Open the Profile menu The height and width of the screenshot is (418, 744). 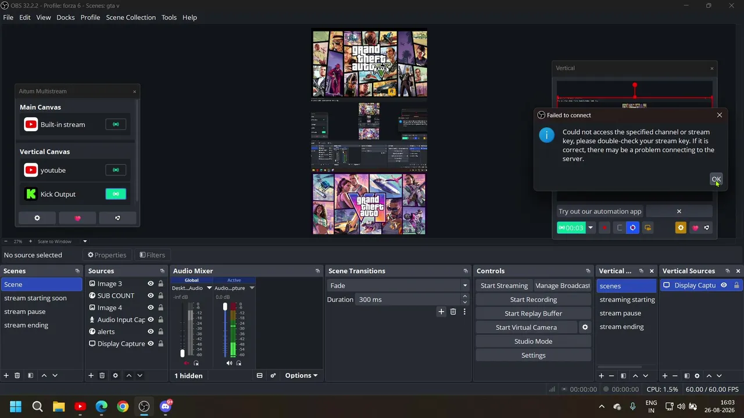[90, 17]
